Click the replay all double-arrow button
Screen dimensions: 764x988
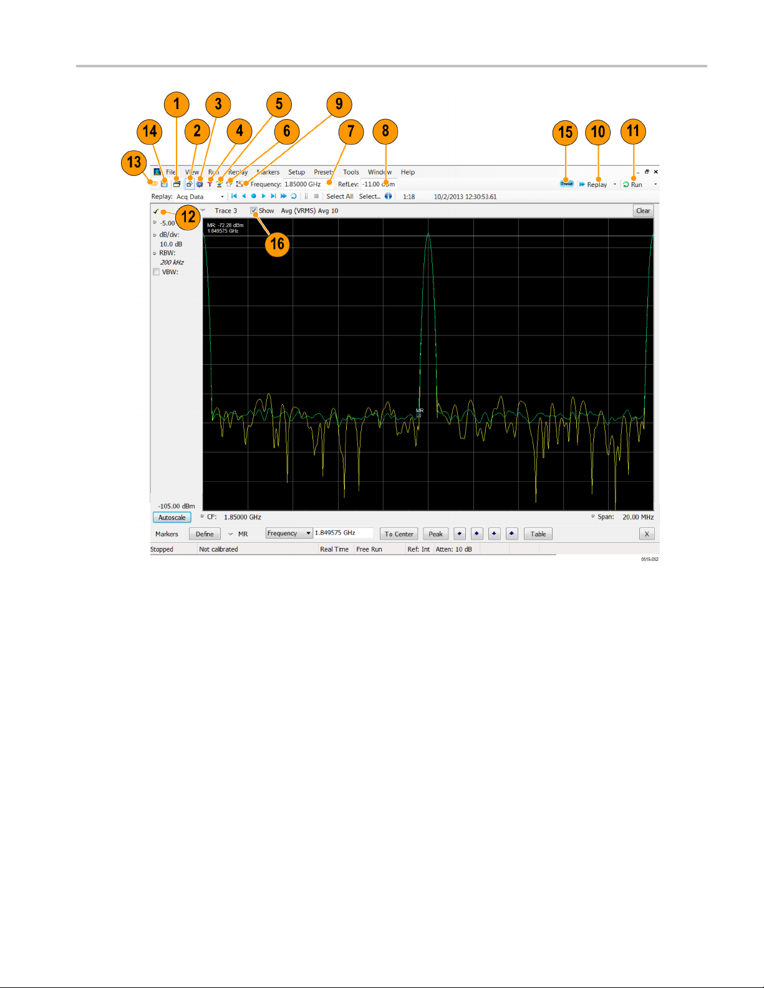coord(284,196)
